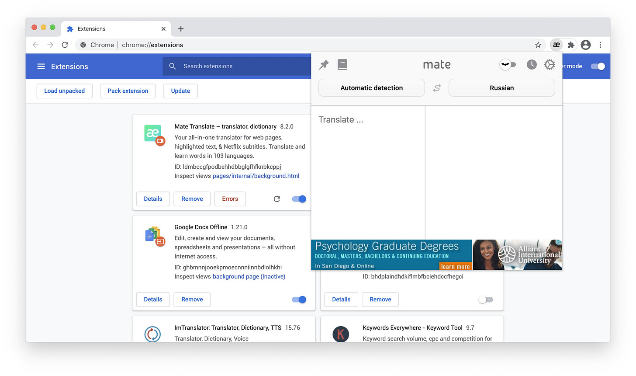
Task: Click Google Docs Offline ID ghbmnnjooekpmoecnnnilnnbdlolhkhi text
Action: (228, 267)
